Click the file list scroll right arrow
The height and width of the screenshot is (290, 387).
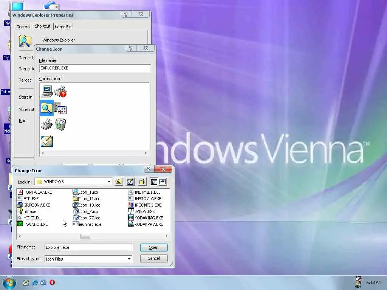pos(166,236)
